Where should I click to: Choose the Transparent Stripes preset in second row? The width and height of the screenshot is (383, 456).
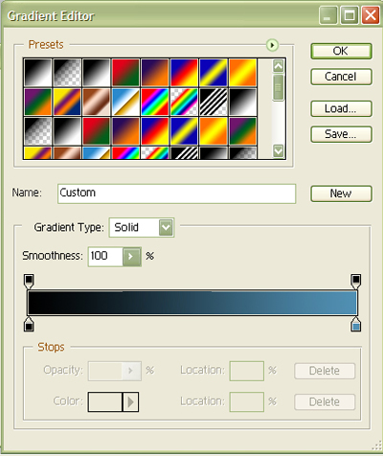(x=214, y=103)
